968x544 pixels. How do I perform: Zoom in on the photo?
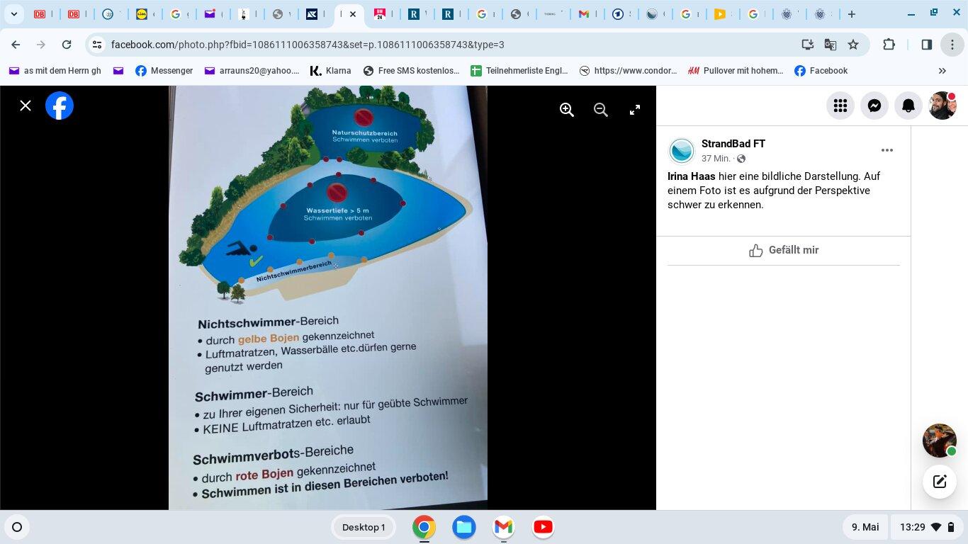click(x=567, y=110)
